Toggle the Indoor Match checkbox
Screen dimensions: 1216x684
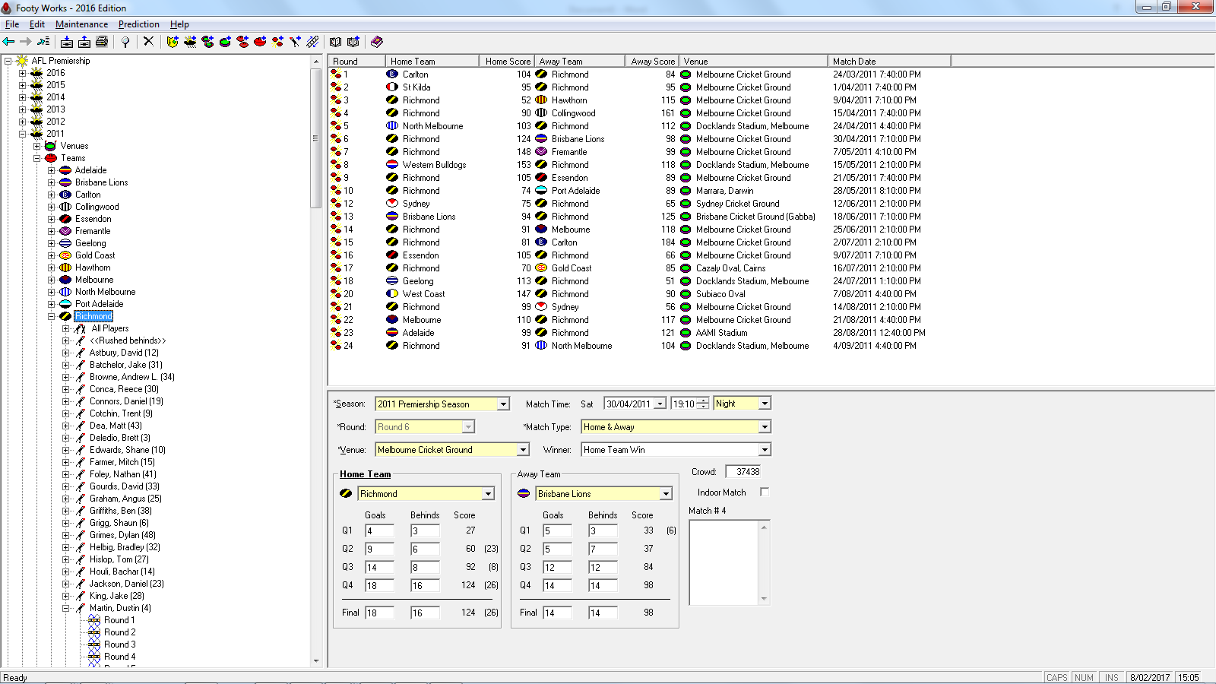(765, 492)
